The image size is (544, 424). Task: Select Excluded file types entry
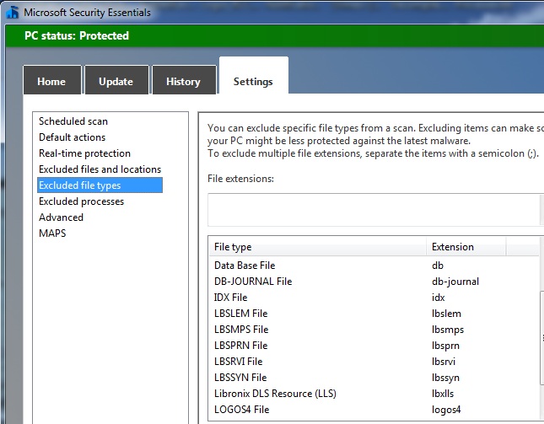coord(100,185)
